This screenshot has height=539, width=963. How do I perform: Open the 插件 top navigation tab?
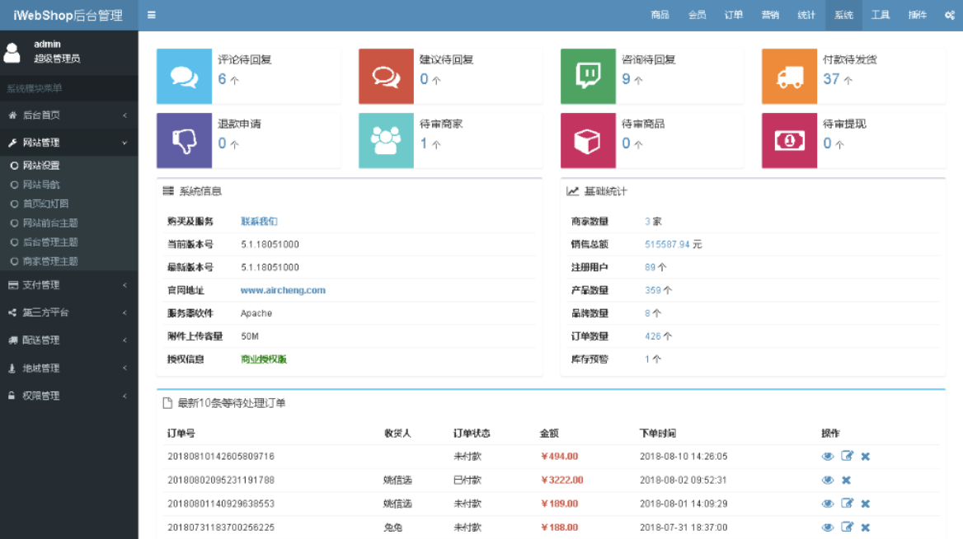click(x=917, y=16)
